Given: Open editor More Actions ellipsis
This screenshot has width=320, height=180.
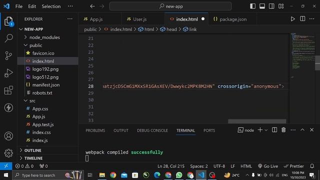Looking at the screenshot, I should click(x=312, y=19).
